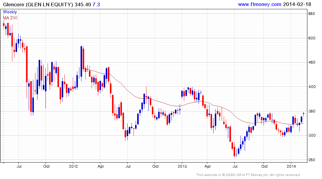Screen dimensions: 322x179
Task: Select the change value 7.3
Action: [96, 4]
